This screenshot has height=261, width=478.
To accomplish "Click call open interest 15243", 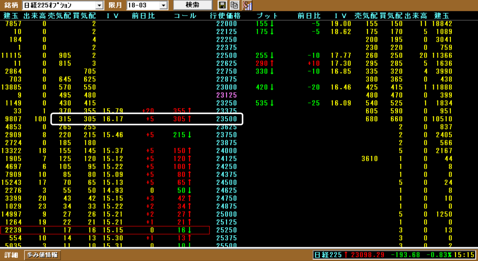I will [11, 183].
